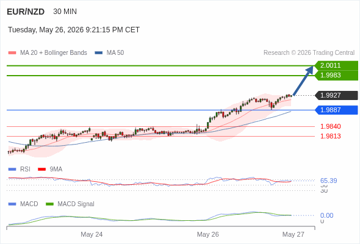Viewport: 360px width, 244px height.
Task: Click the MA 50 blue legend swatch
Action: 98,53
